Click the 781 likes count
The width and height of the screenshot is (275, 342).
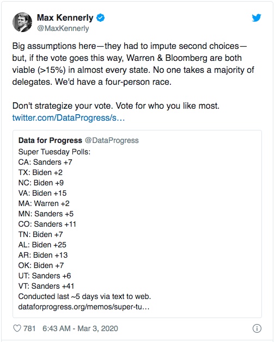(x=29, y=328)
